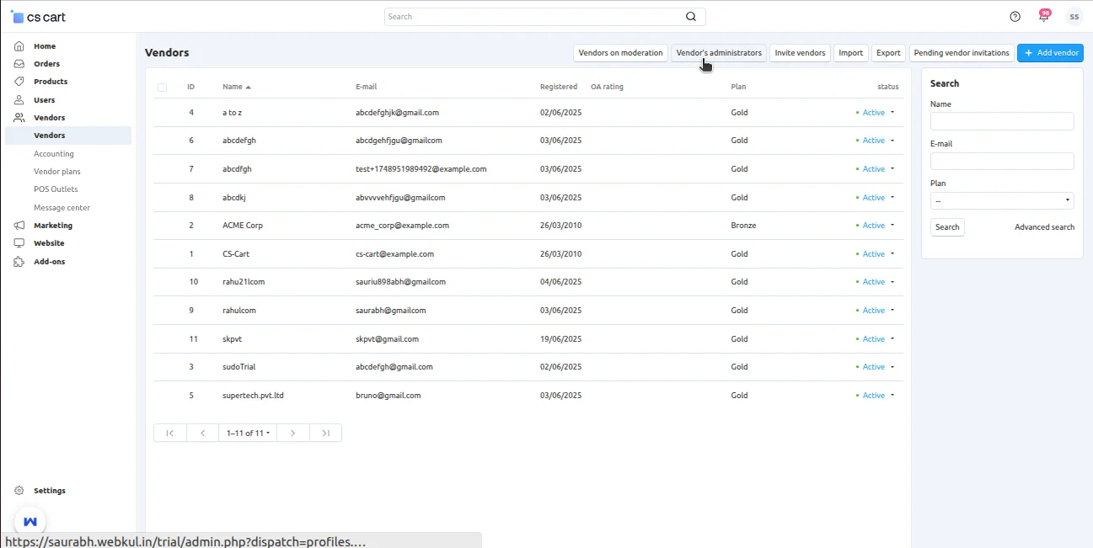Open Advanced search link

pyautogui.click(x=1044, y=226)
